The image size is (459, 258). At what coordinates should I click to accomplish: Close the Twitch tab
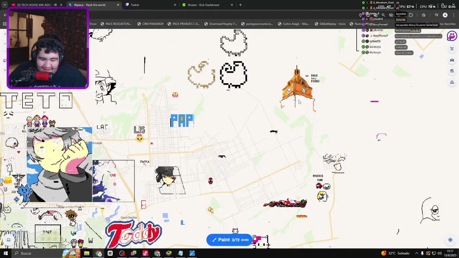click(175, 5)
